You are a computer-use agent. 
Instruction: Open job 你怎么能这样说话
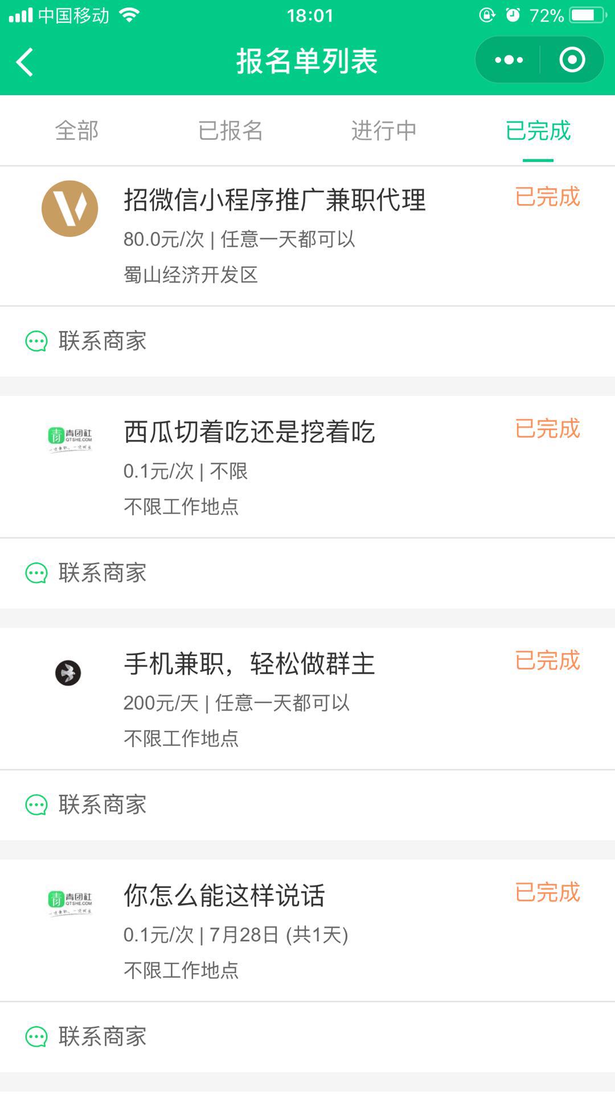pos(224,896)
